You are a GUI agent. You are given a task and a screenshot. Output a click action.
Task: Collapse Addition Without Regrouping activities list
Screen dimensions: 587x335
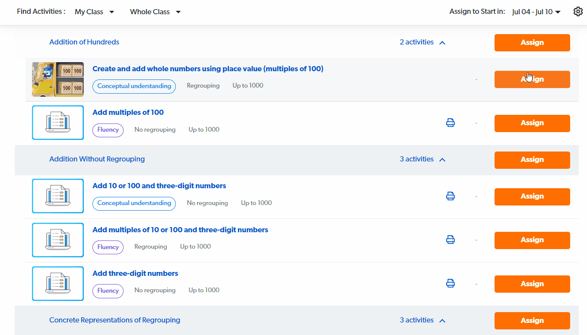coord(442,159)
